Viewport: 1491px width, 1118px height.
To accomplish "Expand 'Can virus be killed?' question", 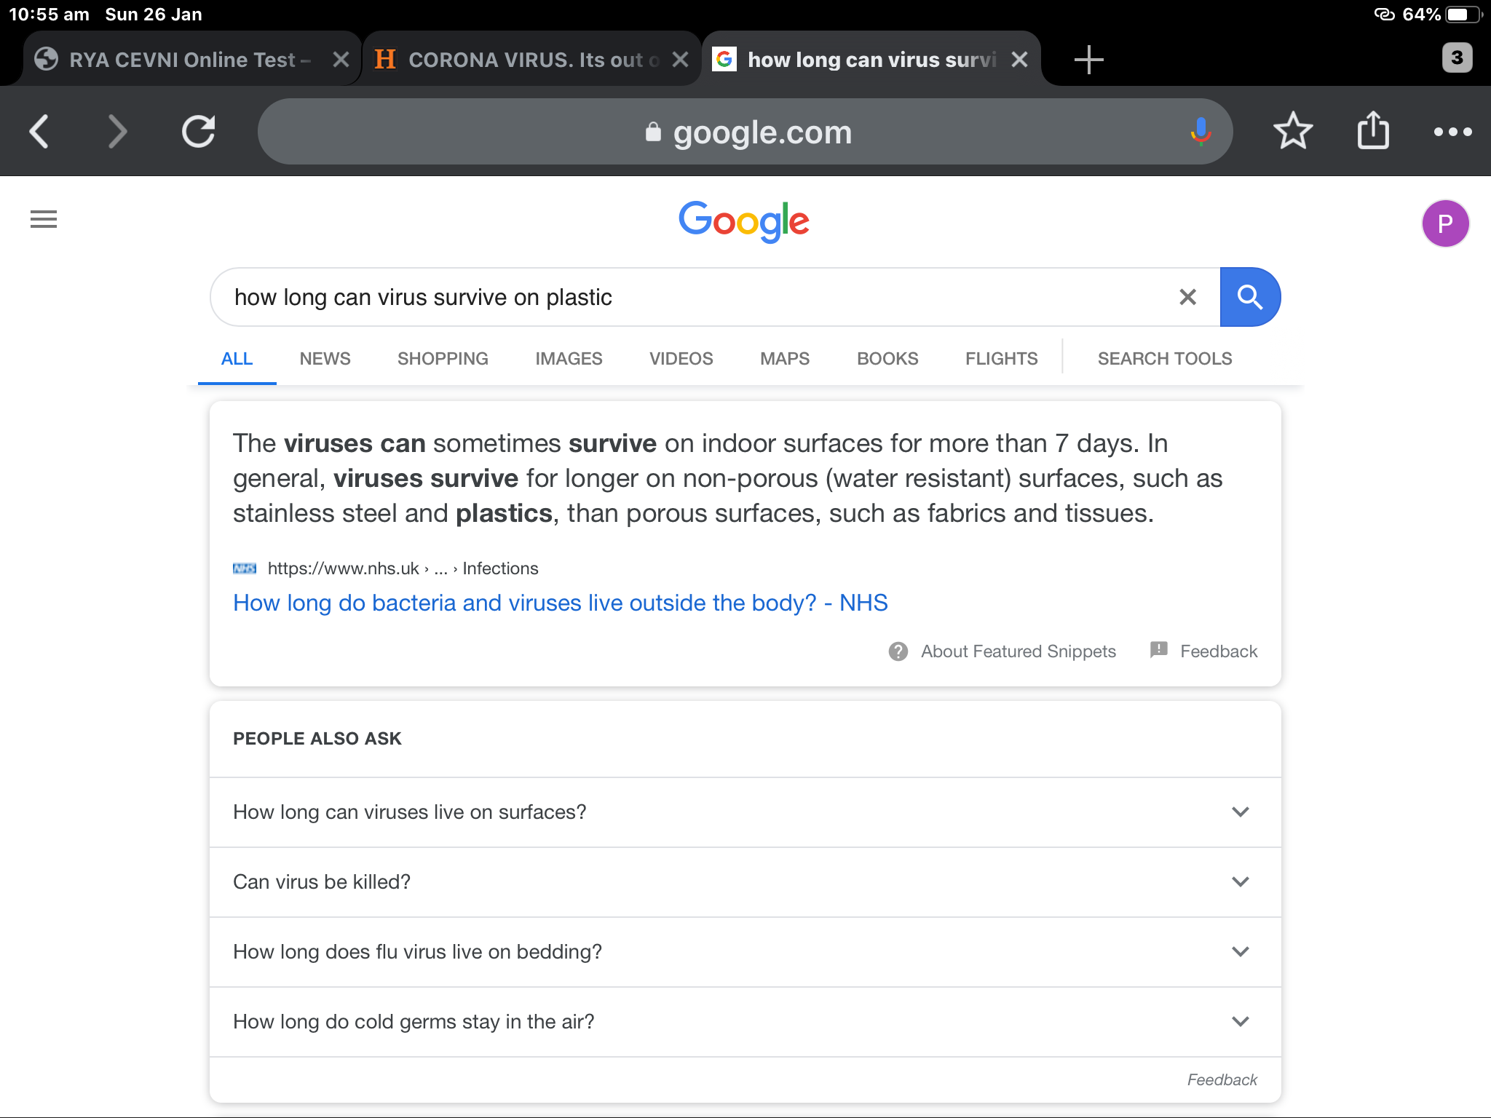I will click(x=745, y=882).
